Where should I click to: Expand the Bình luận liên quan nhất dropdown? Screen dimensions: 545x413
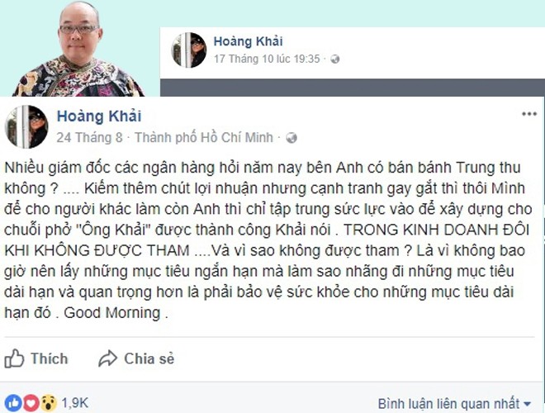tap(455, 404)
